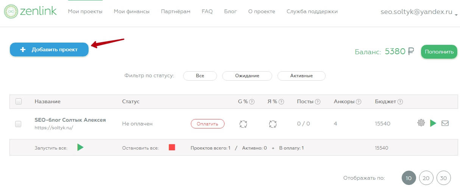
Task: Click the Активно: 0 summary text
Action: click(254, 148)
